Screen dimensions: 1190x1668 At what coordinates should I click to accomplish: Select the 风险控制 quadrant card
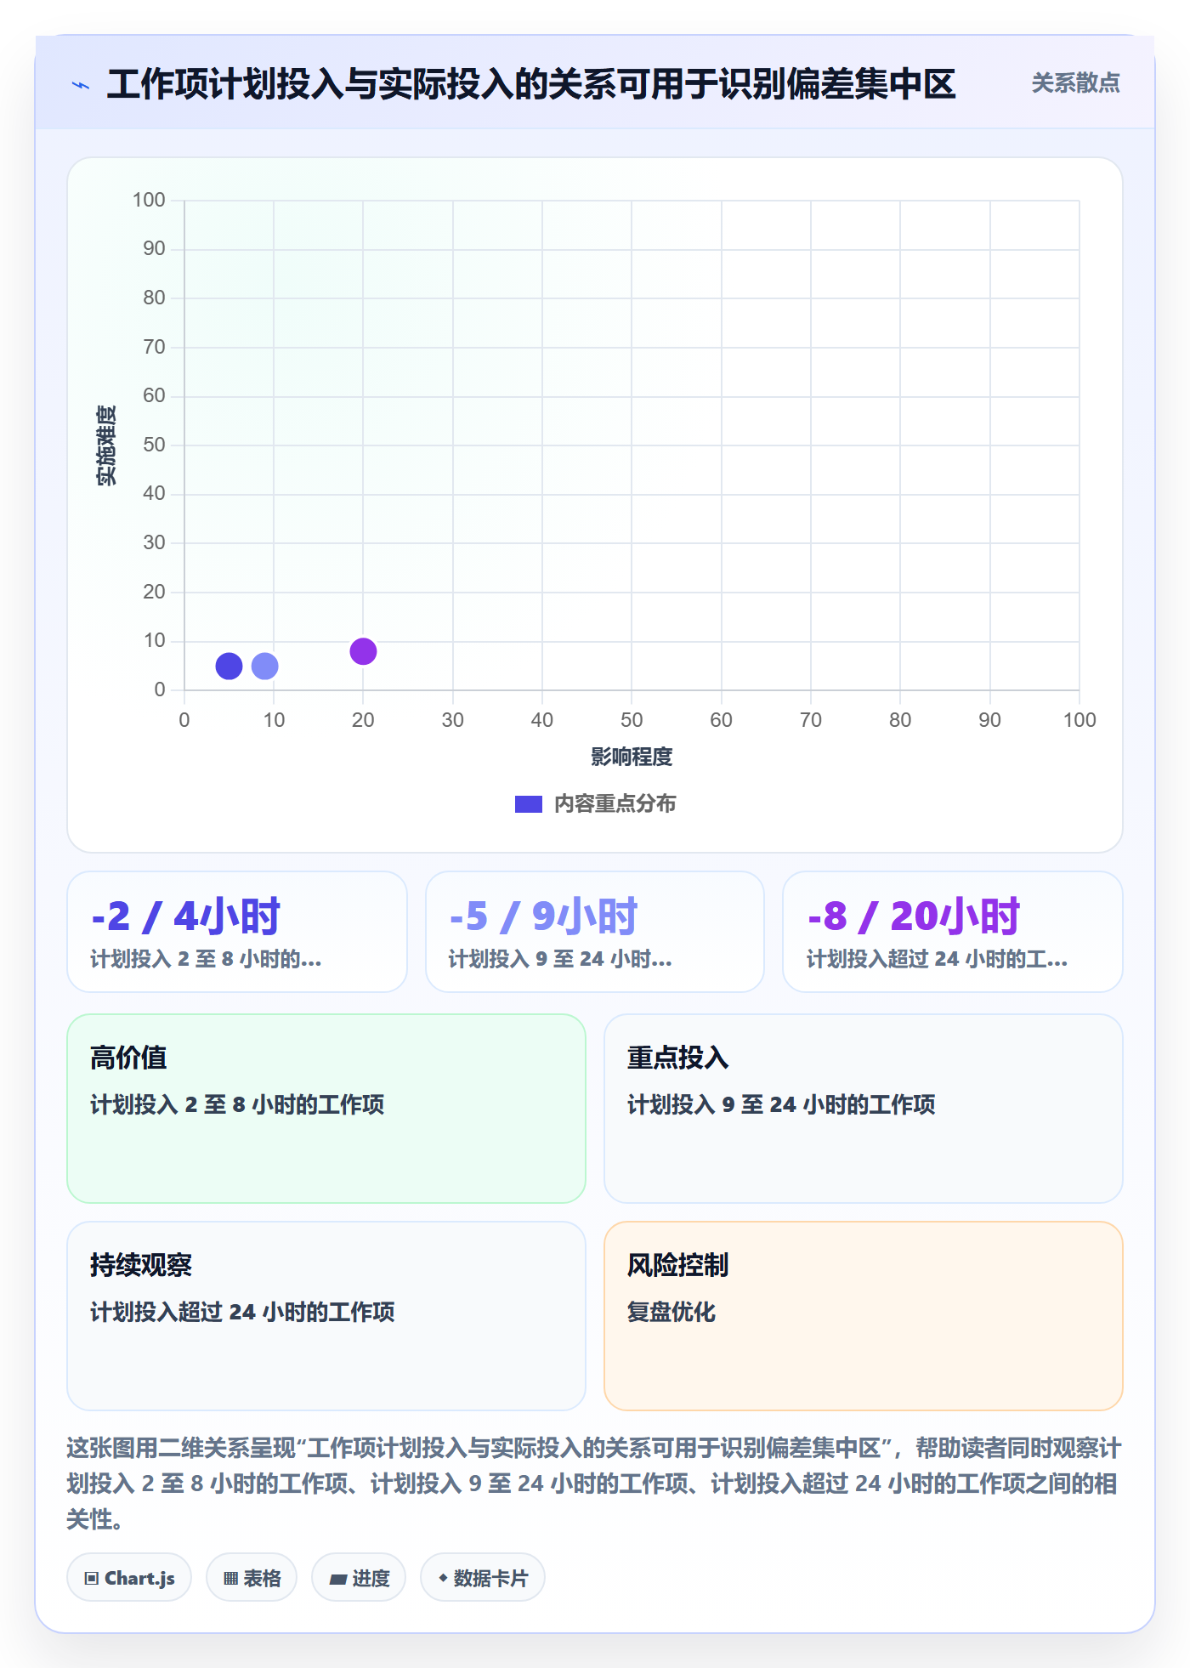click(864, 1316)
